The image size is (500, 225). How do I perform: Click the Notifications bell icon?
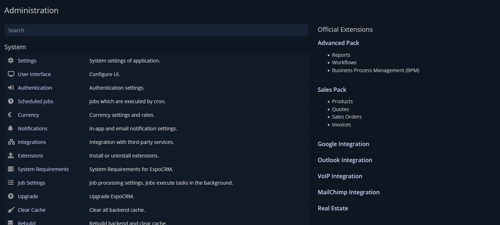[10, 129]
